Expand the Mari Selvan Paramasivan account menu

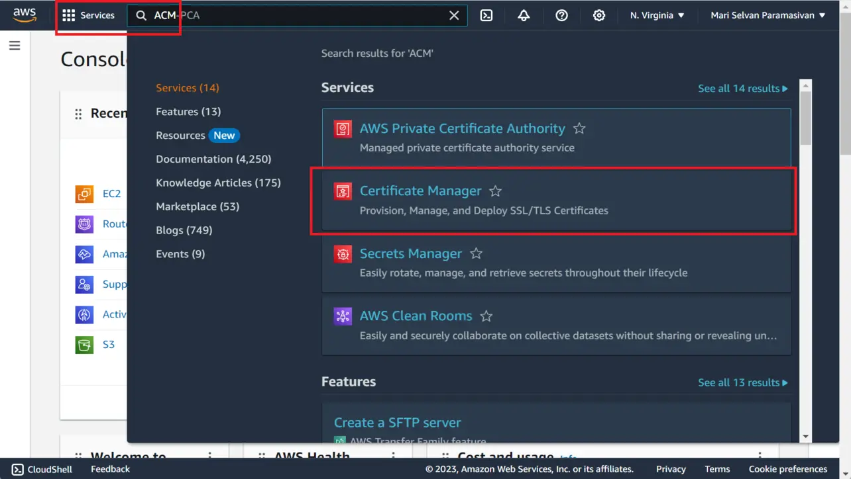[x=768, y=15]
